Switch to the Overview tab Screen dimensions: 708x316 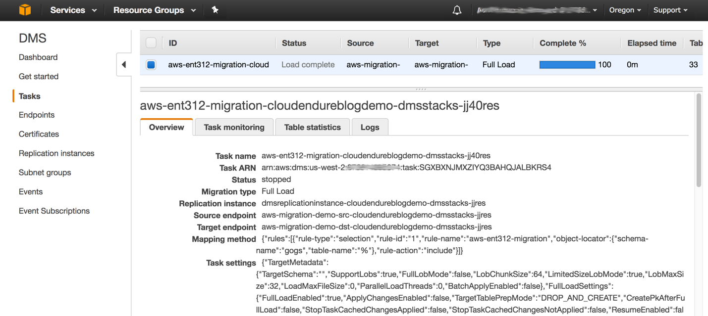coord(166,127)
